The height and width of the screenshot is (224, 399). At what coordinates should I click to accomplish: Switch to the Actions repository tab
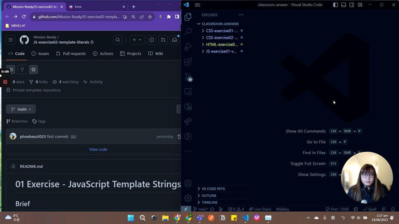[103, 54]
